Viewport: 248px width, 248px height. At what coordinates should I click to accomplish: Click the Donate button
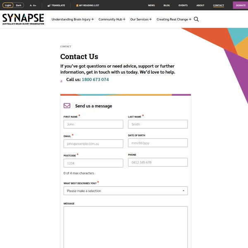pyautogui.click(x=241, y=5)
